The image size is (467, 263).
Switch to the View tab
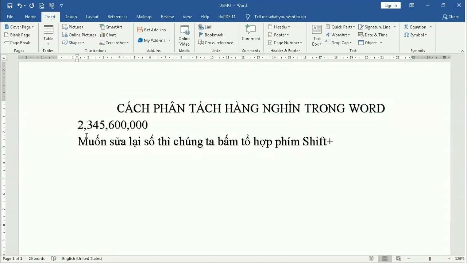tap(187, 17)
